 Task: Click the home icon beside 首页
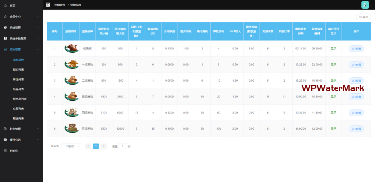(5, 5)
